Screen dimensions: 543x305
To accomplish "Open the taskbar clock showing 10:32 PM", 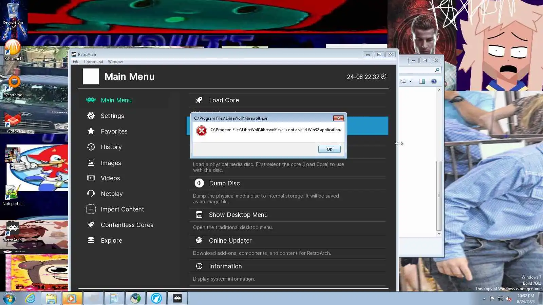I will pos(526,299).
